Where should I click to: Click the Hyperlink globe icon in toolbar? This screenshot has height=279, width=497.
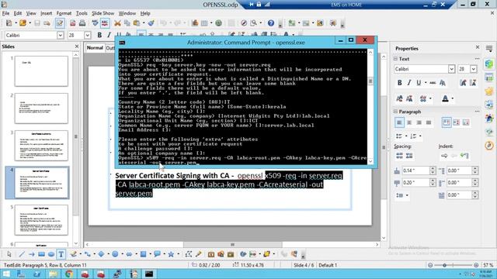[x=218, y=23]
